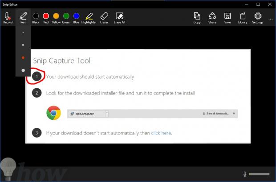Start recording with the Record microphone icon
This screenshot has height=182, width=276.
point(8,17)
